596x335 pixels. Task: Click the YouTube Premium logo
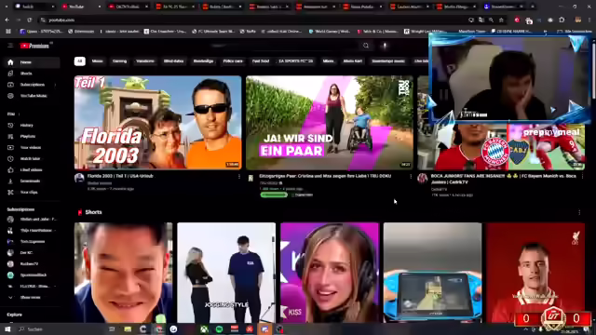35,46
